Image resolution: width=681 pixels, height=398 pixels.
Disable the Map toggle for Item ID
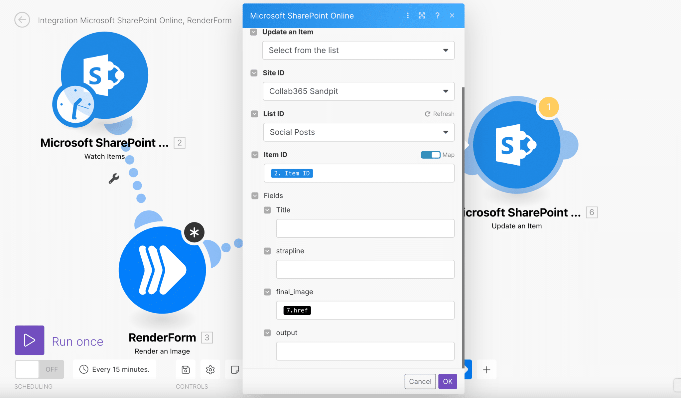click(430, 155)
